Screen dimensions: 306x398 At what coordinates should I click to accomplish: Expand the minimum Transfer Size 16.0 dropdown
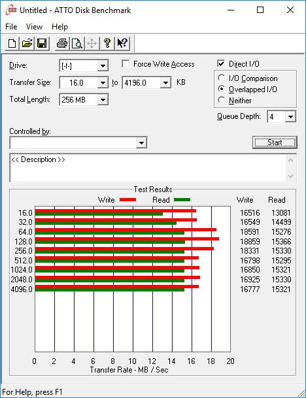tap(103, 83)
